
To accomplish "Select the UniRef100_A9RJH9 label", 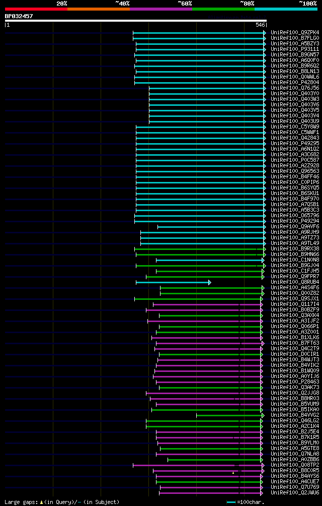I will 295,232.
